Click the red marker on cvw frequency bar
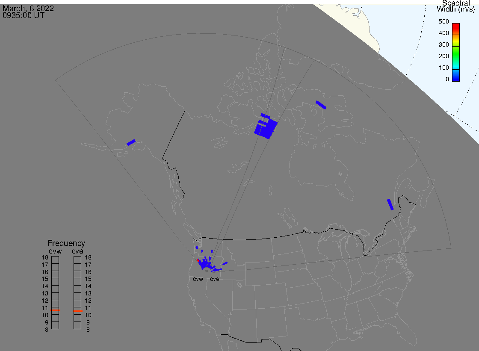Viewport: 479px width, 351px height. coord(55,310)
